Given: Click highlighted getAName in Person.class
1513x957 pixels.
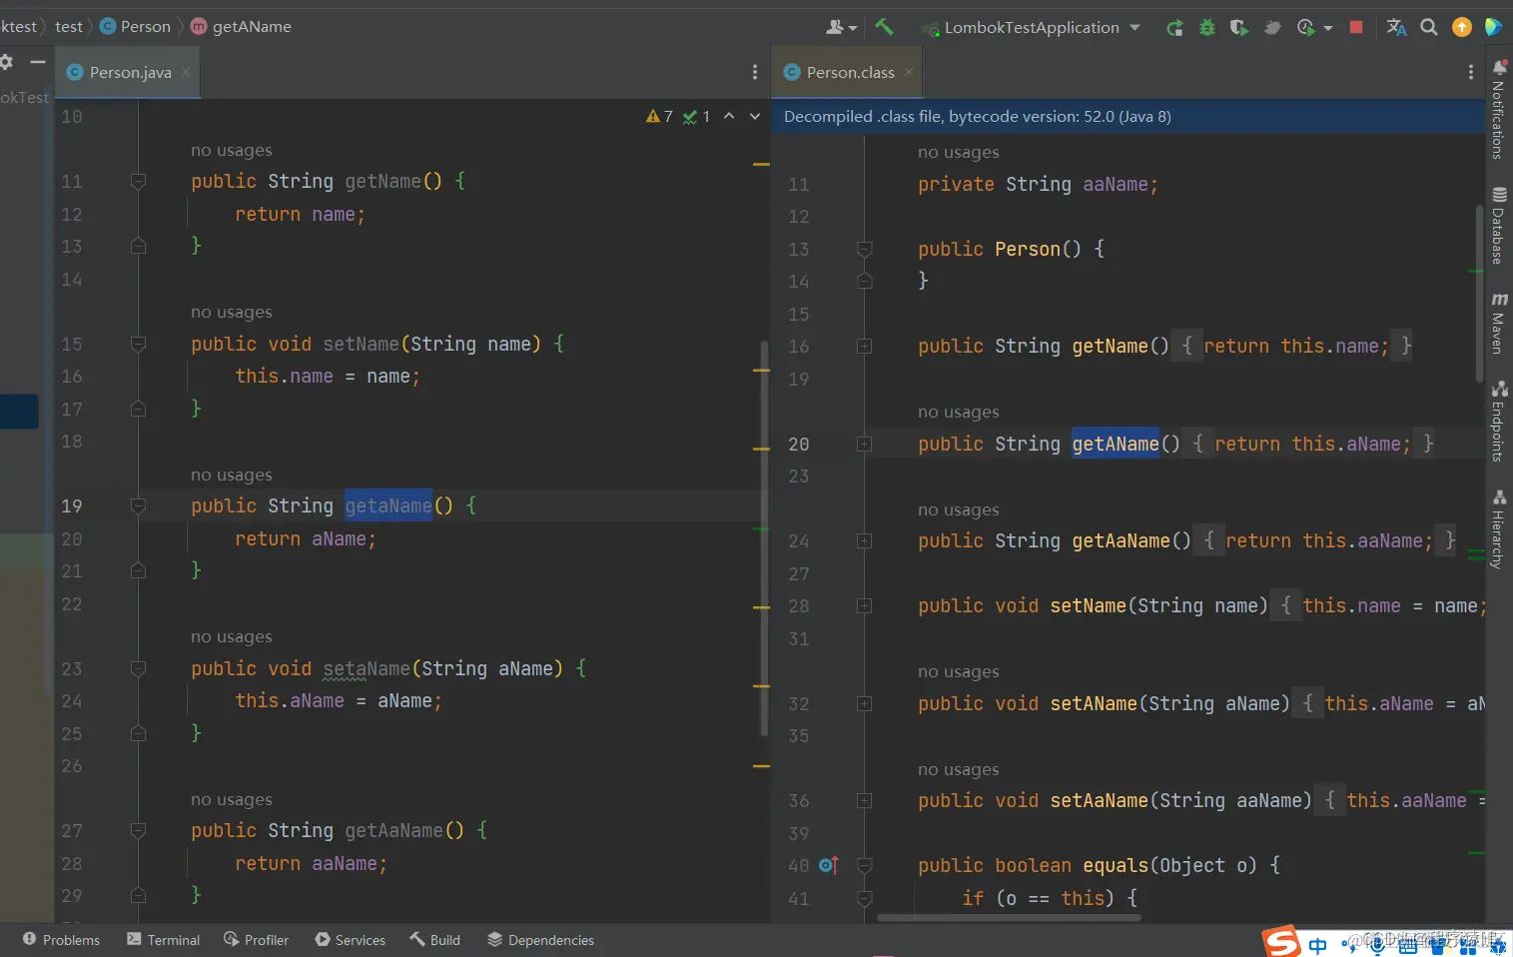Looking at the screenshot, I should (x=1116, y=445).
